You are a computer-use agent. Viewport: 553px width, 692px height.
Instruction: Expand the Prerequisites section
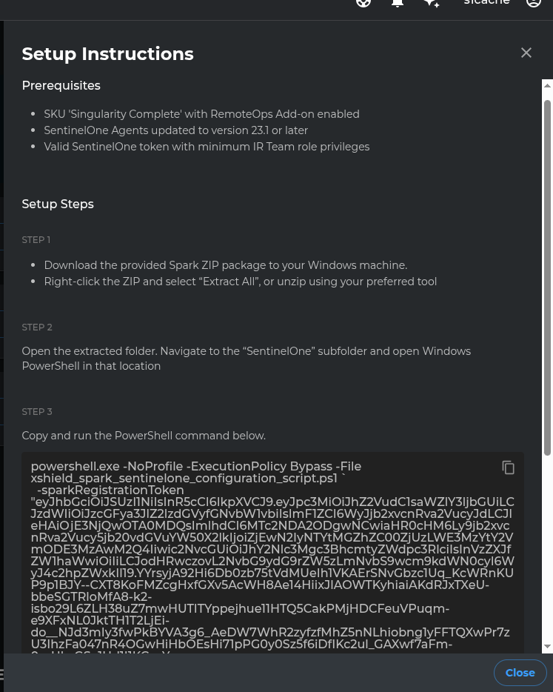(61, 85)
